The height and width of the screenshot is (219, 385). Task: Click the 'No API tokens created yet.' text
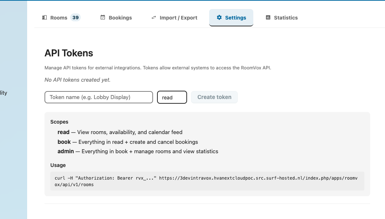coord(77,80)
